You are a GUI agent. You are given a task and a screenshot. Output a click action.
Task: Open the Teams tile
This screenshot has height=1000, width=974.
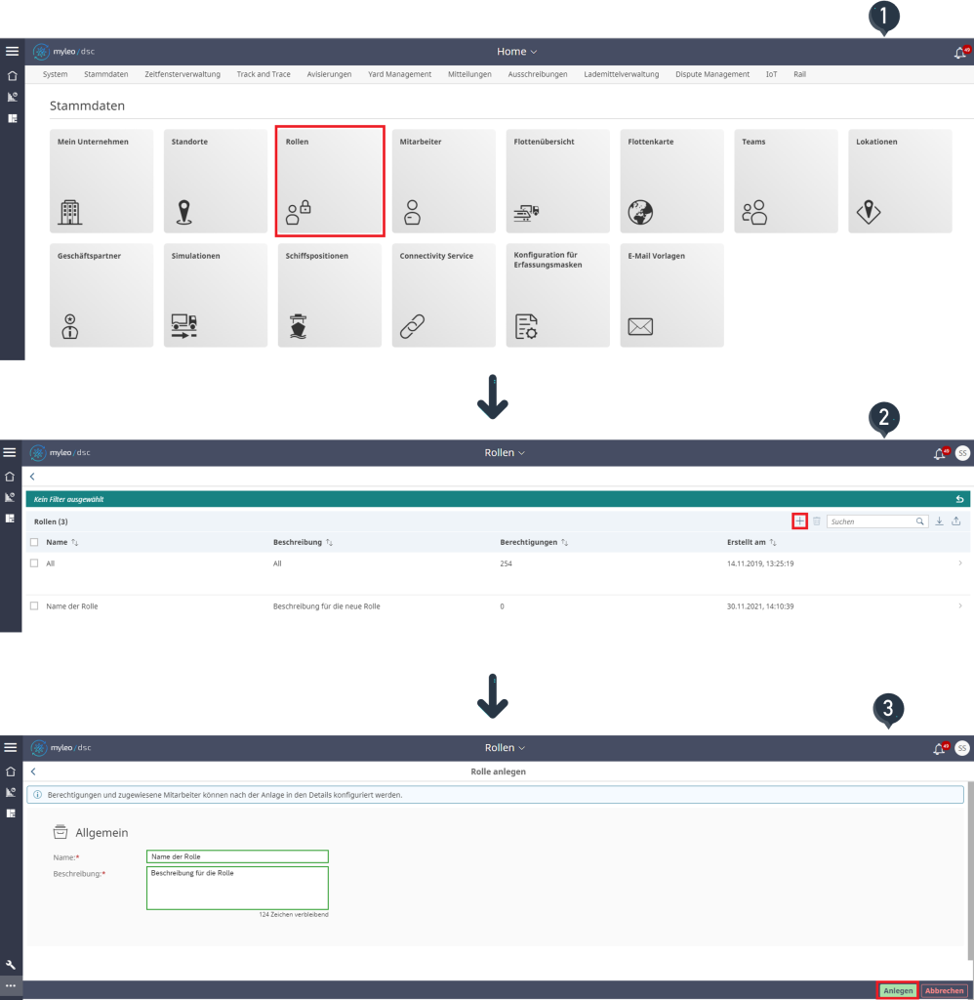(x=786, y=181)
